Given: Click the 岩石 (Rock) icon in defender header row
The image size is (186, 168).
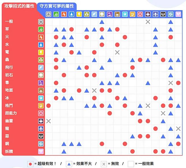Looking at the screenshot, I should click(x=102, y=14).
